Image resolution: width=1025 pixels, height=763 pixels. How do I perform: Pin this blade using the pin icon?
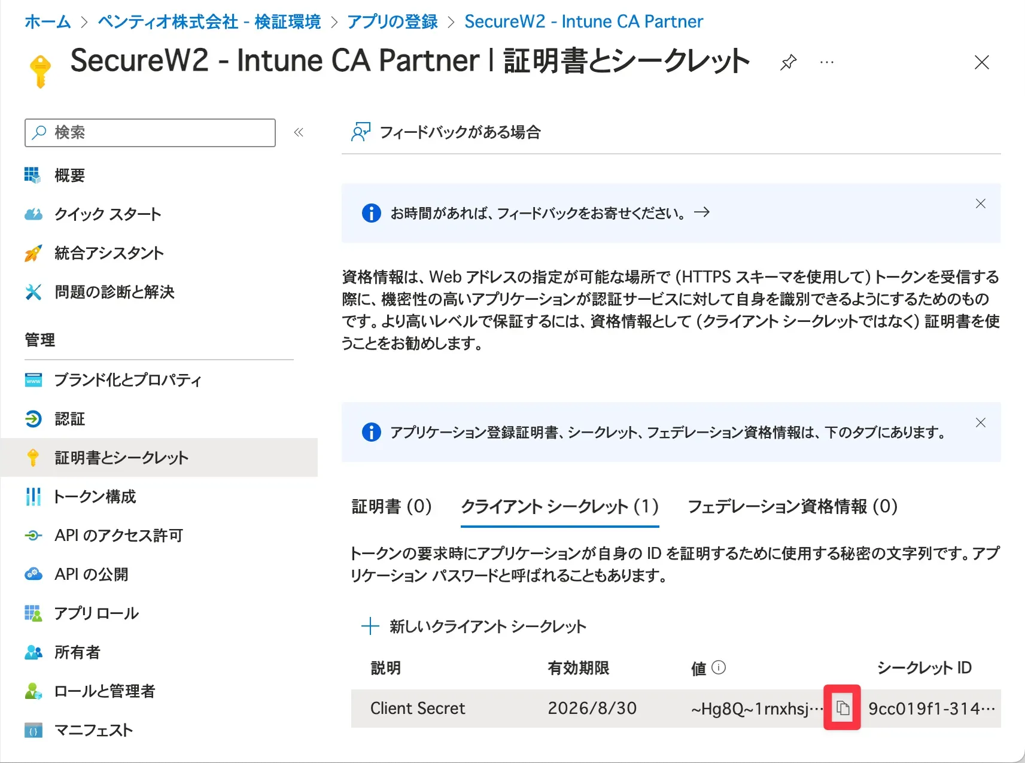(x=788, y=62)
